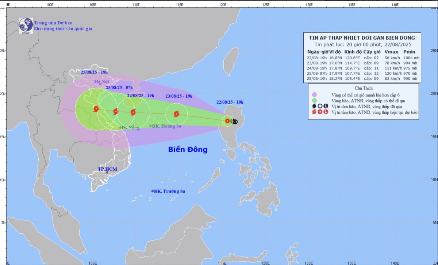438x265 pixels.
Task: Click the ĐK. Hoàng Sa location dot
Action: pos(150,126)
